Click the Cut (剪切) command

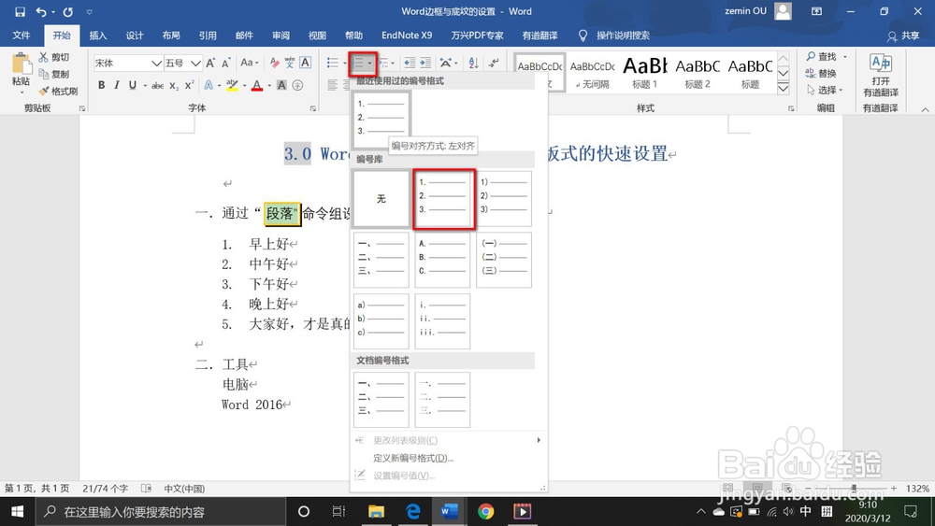54,57
